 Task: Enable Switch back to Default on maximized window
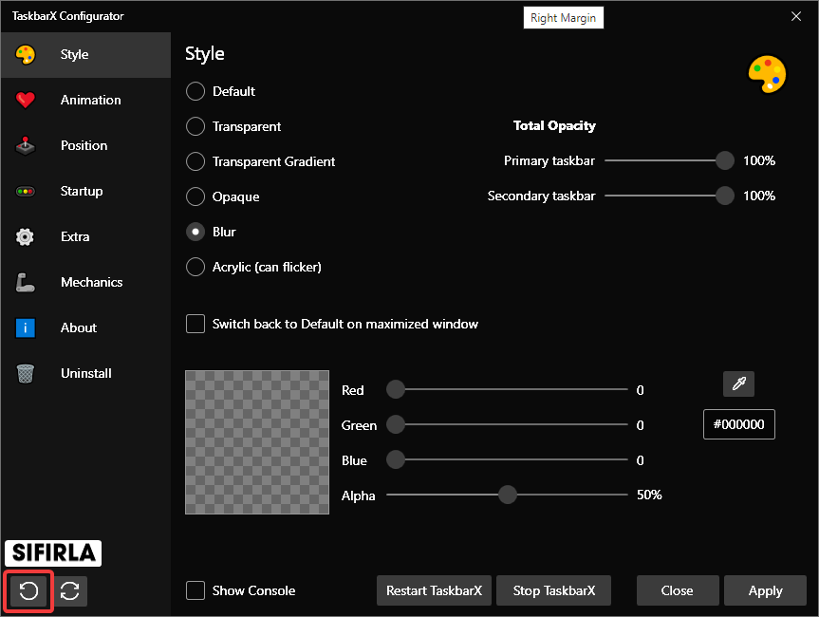(x=195, y=324)
